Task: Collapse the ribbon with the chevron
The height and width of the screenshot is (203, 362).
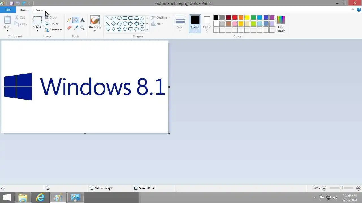Action: click(353, 10)
